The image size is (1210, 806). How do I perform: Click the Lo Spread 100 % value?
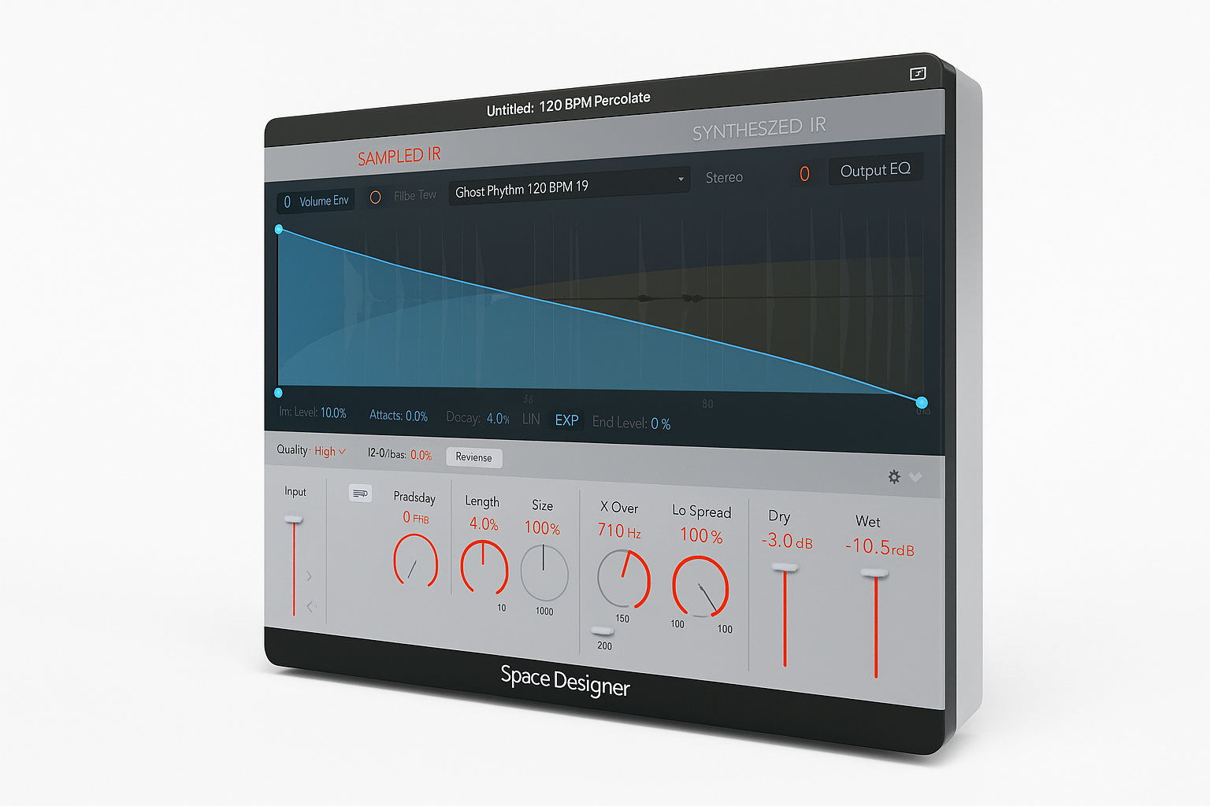pyautogui.click(x=701, y=535)
